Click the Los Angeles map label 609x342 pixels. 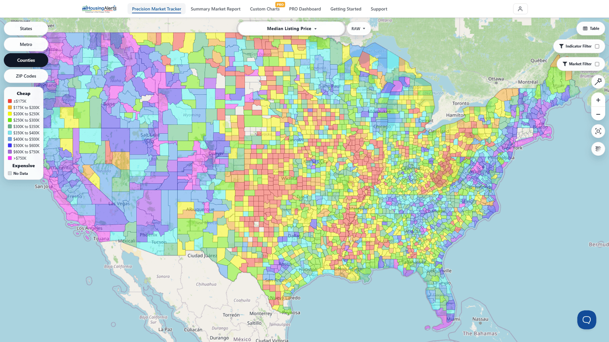click(89, 228)
